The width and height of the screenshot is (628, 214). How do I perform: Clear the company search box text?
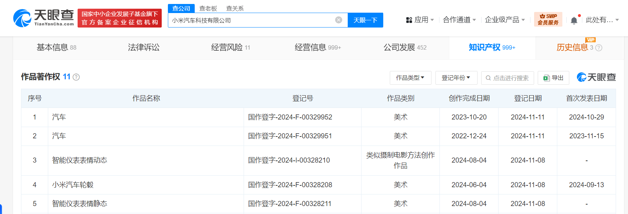[339, 20]
